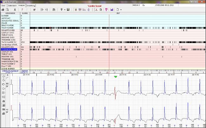This screenshot has width=206, height=128.
Task: Toggle the H2 channel checkbox
Action: [x=7, y=113]
